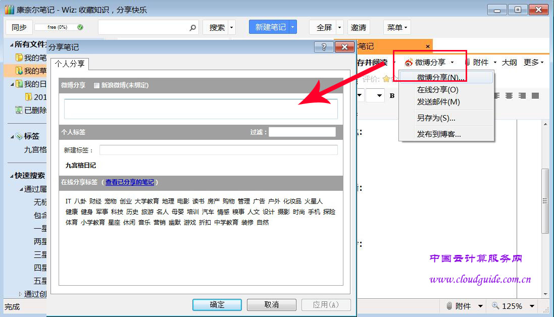Click the 我的笔记 folder icon in sidebar
The height and width of the screenshot is (317, 554).
pyautogui.click(x=19, y=57)
